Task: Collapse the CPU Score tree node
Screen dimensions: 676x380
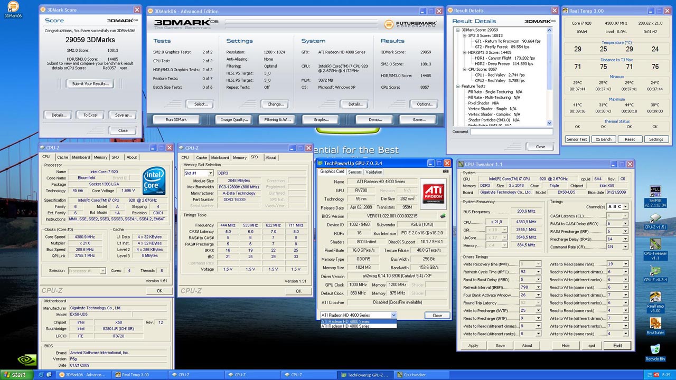Action: coord(464,69)
